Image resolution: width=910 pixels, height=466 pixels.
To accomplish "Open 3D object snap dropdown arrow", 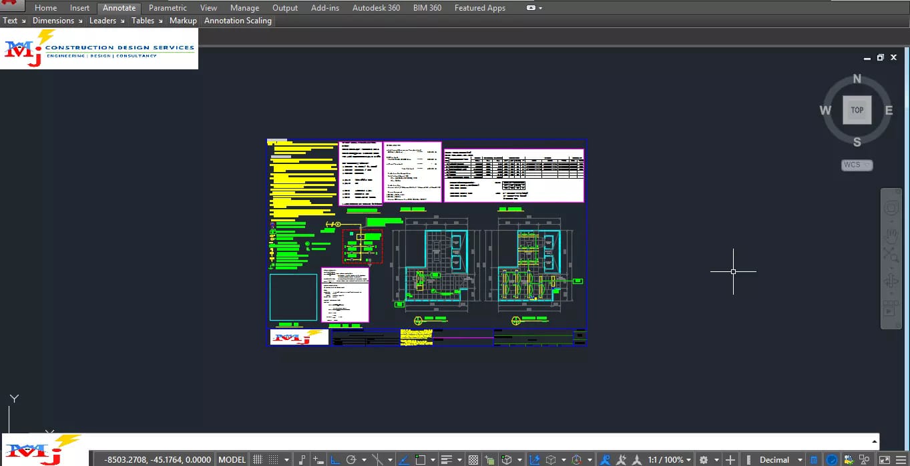I will pyautogui.click(x=519, y=459).
